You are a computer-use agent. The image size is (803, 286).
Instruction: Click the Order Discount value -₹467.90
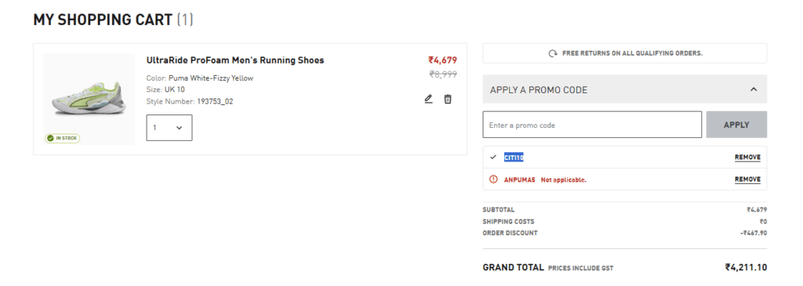pos(754,234)
